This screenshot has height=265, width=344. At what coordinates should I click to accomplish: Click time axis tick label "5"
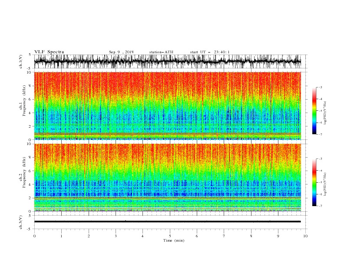(170, 236)
